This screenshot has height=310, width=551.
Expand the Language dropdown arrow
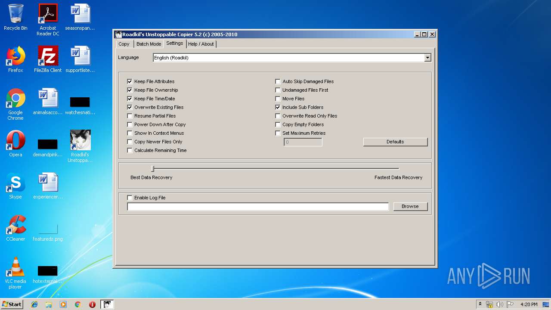click(x=427, y=58)
